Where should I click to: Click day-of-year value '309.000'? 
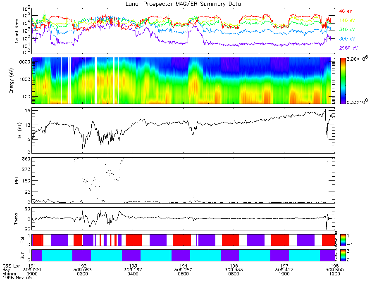pyautogui.click(x=32, y=270)
